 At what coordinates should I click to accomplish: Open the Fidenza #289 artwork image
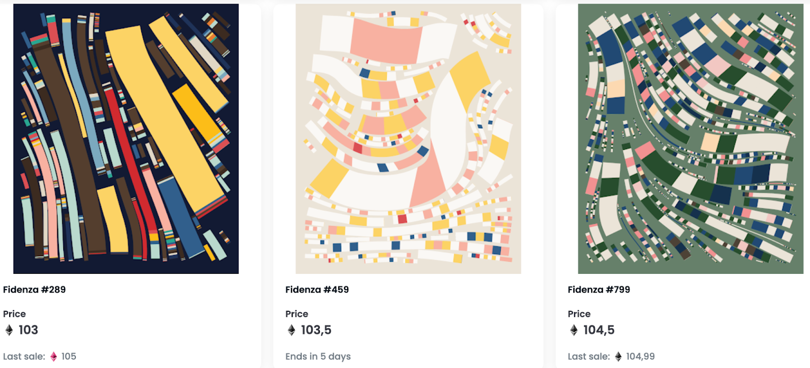[126, 139]
